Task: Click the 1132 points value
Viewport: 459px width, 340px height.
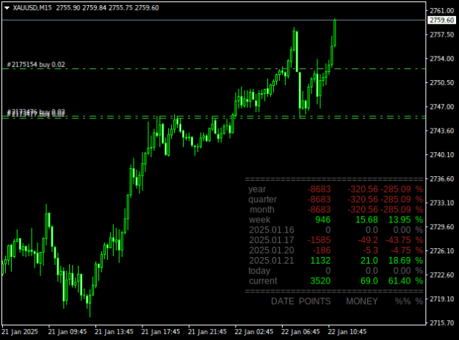Action: click(x=320, y=261)
